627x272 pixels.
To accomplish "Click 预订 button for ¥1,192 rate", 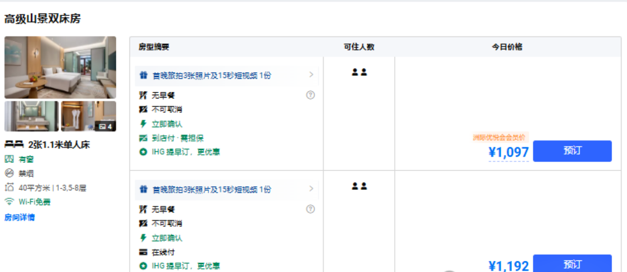I will click(572, 264).
